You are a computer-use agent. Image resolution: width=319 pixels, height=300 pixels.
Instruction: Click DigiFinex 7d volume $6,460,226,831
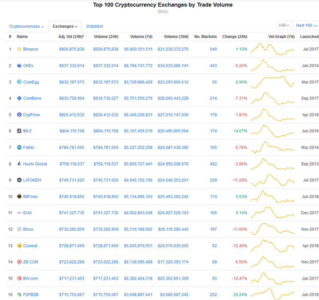click(138, 115)
